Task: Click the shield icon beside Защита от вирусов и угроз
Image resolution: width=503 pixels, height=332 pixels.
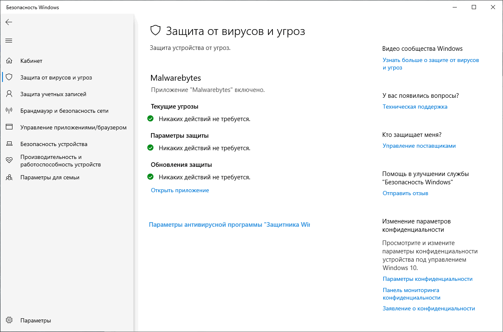Action: (9, 77)
